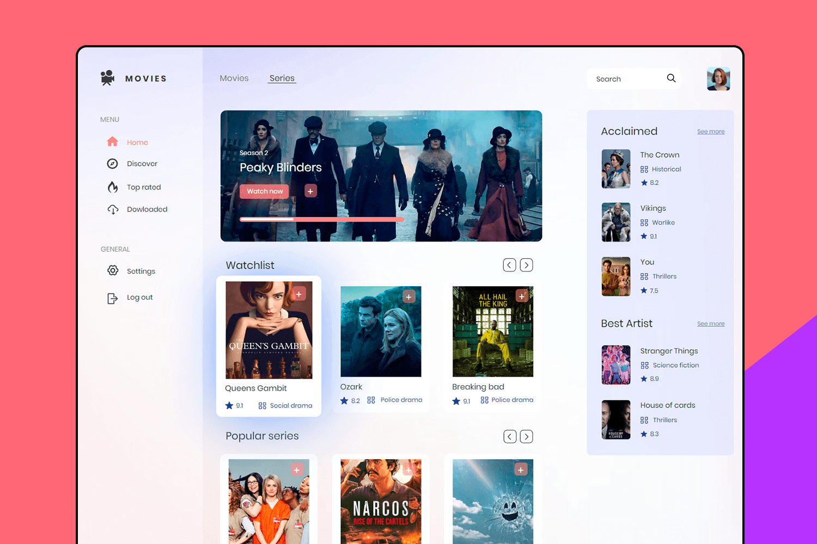
Task: Click the Peaky Blinders progress bar
Action: (x=322, y=219)
